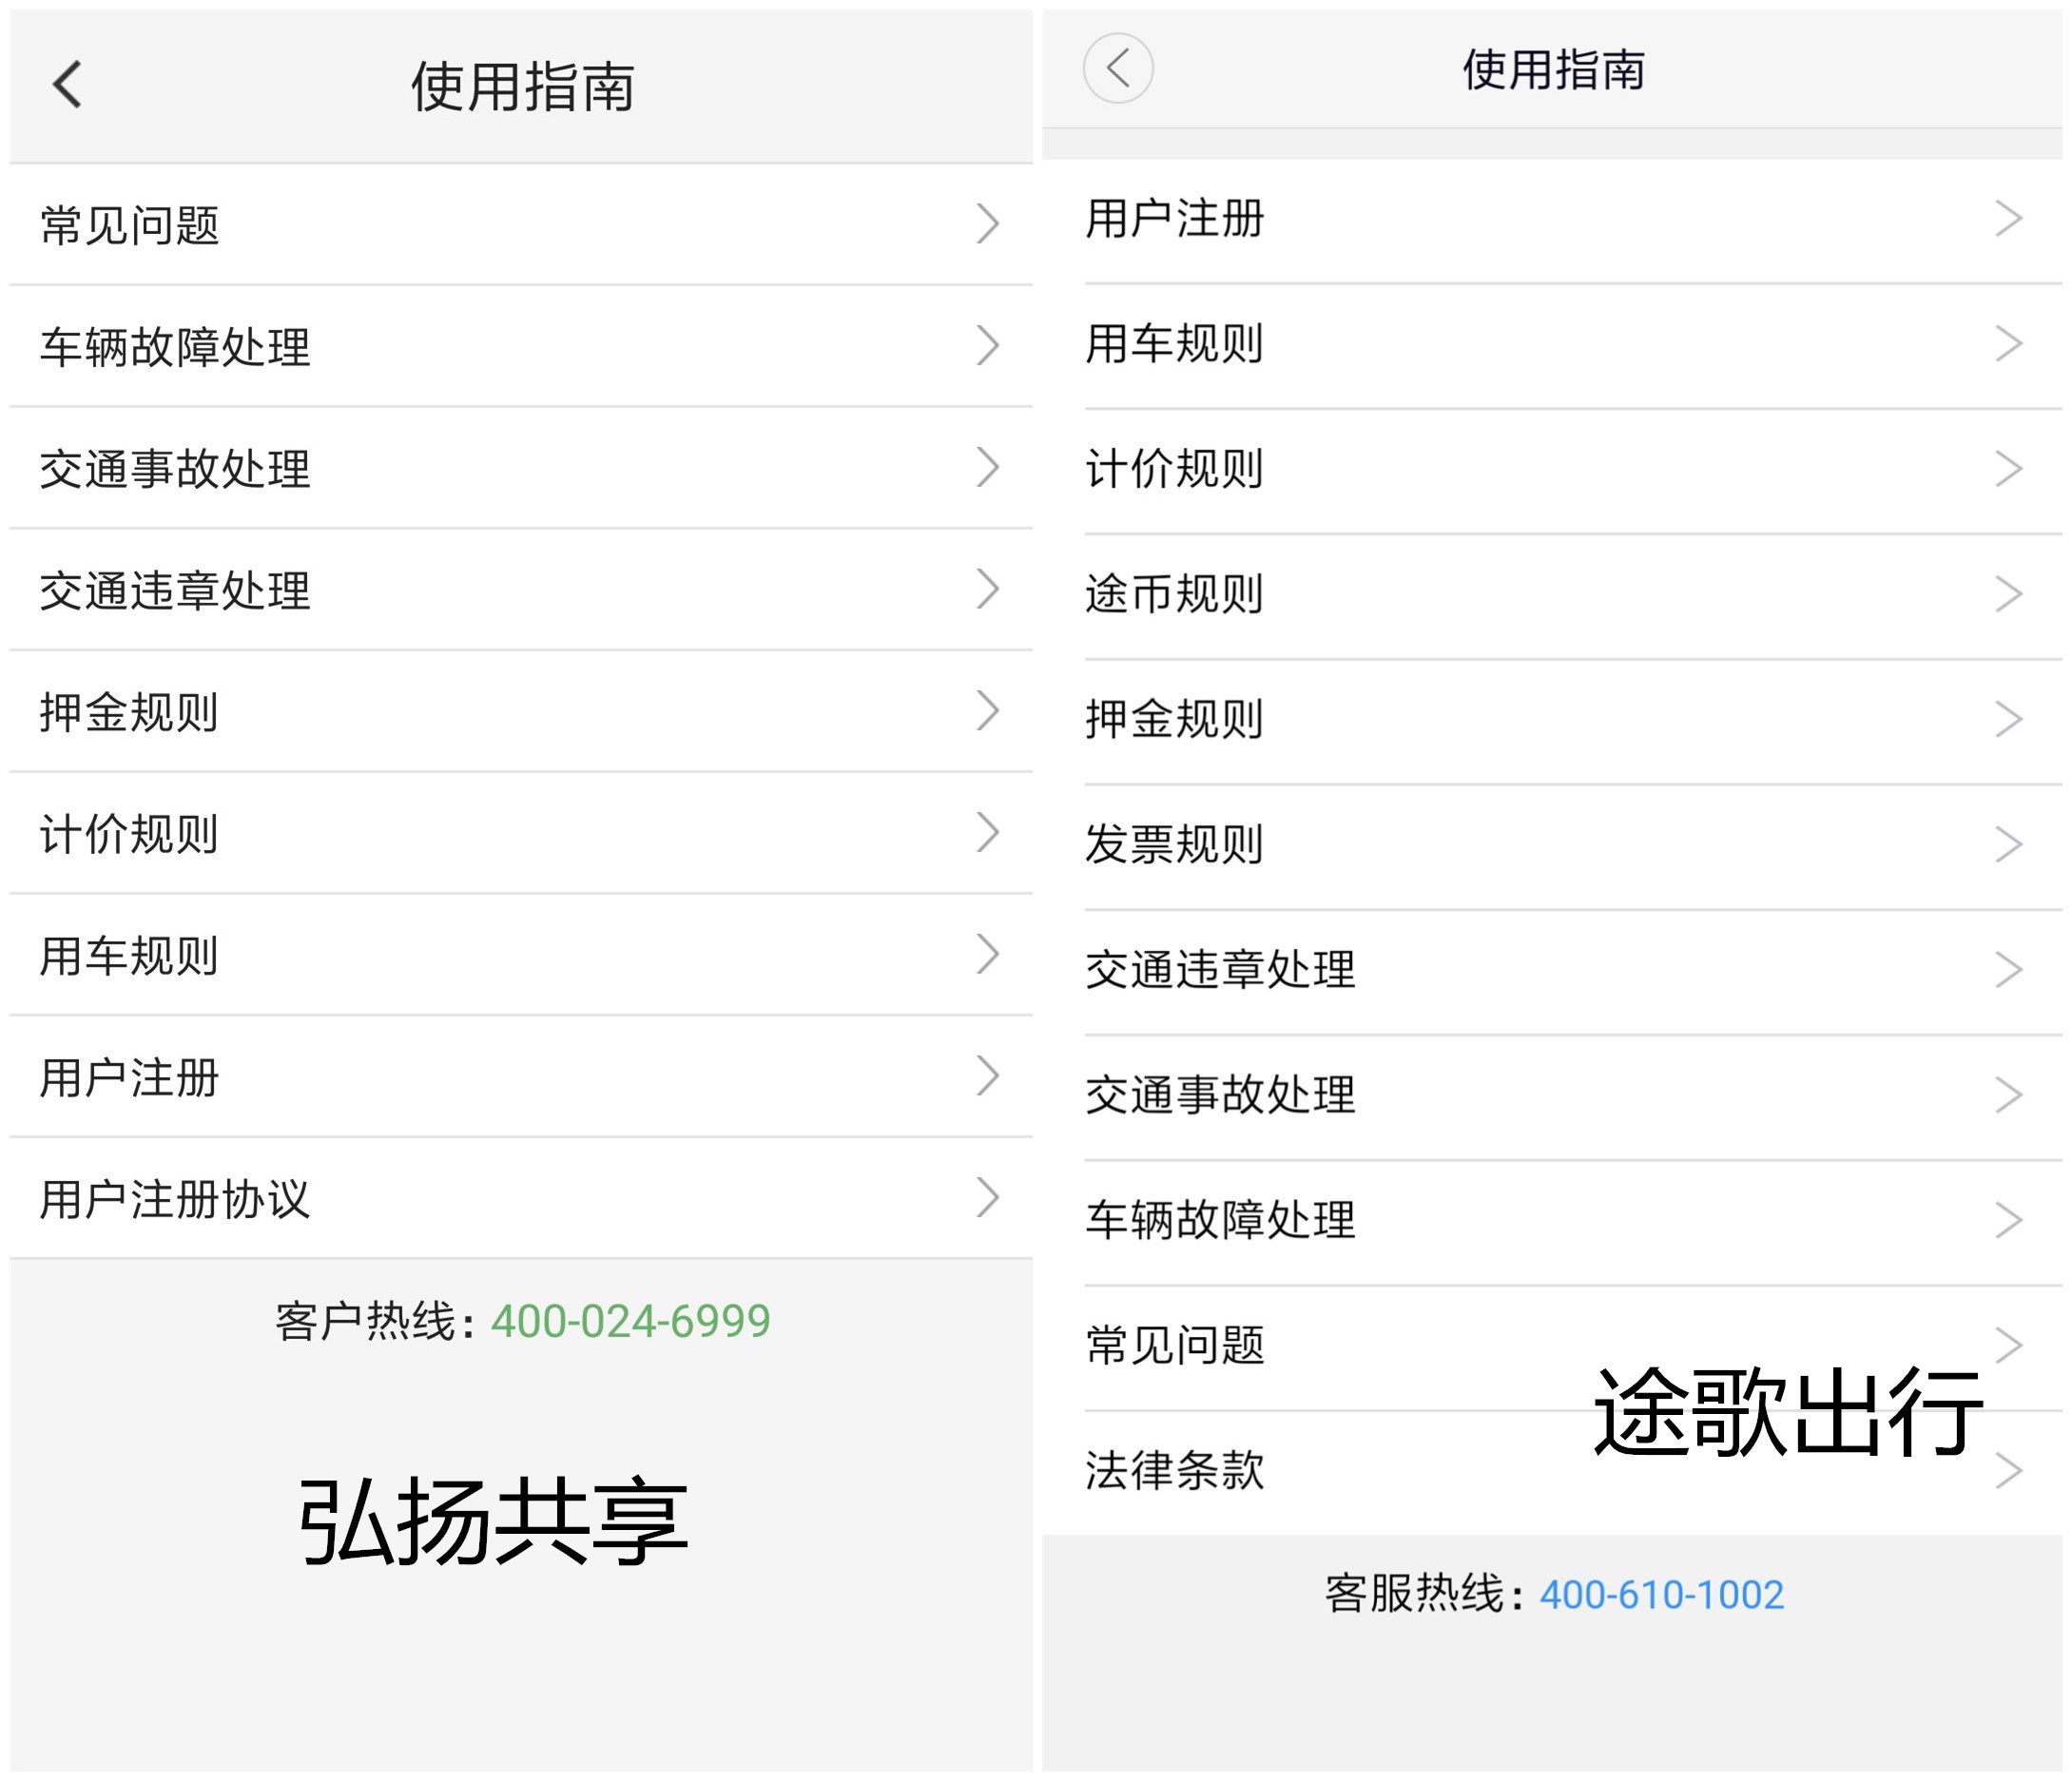Open 车辆故障处理 in the 弘扬共享 list
Screen dimensions: 2072x1782
point(521,346)
